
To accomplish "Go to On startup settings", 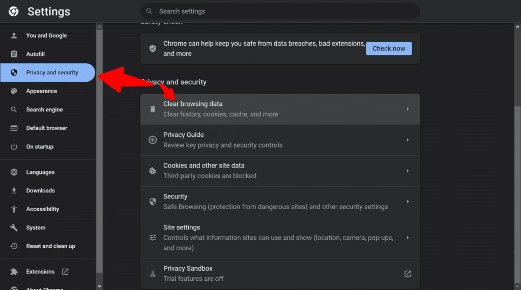I will [48, 147].
